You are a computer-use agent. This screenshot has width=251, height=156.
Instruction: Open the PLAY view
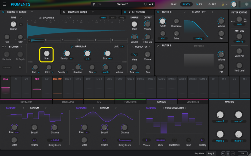click(174, 4)
